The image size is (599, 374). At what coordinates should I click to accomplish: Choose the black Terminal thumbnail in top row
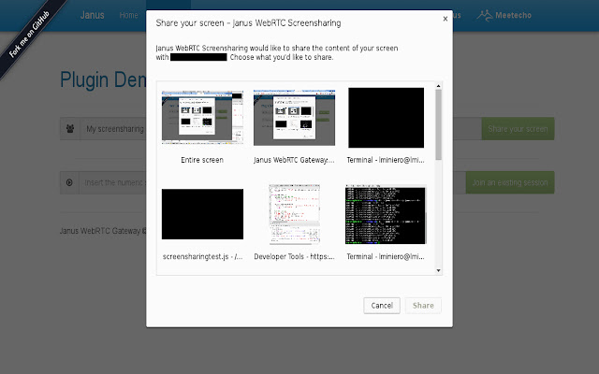point(386,118)
